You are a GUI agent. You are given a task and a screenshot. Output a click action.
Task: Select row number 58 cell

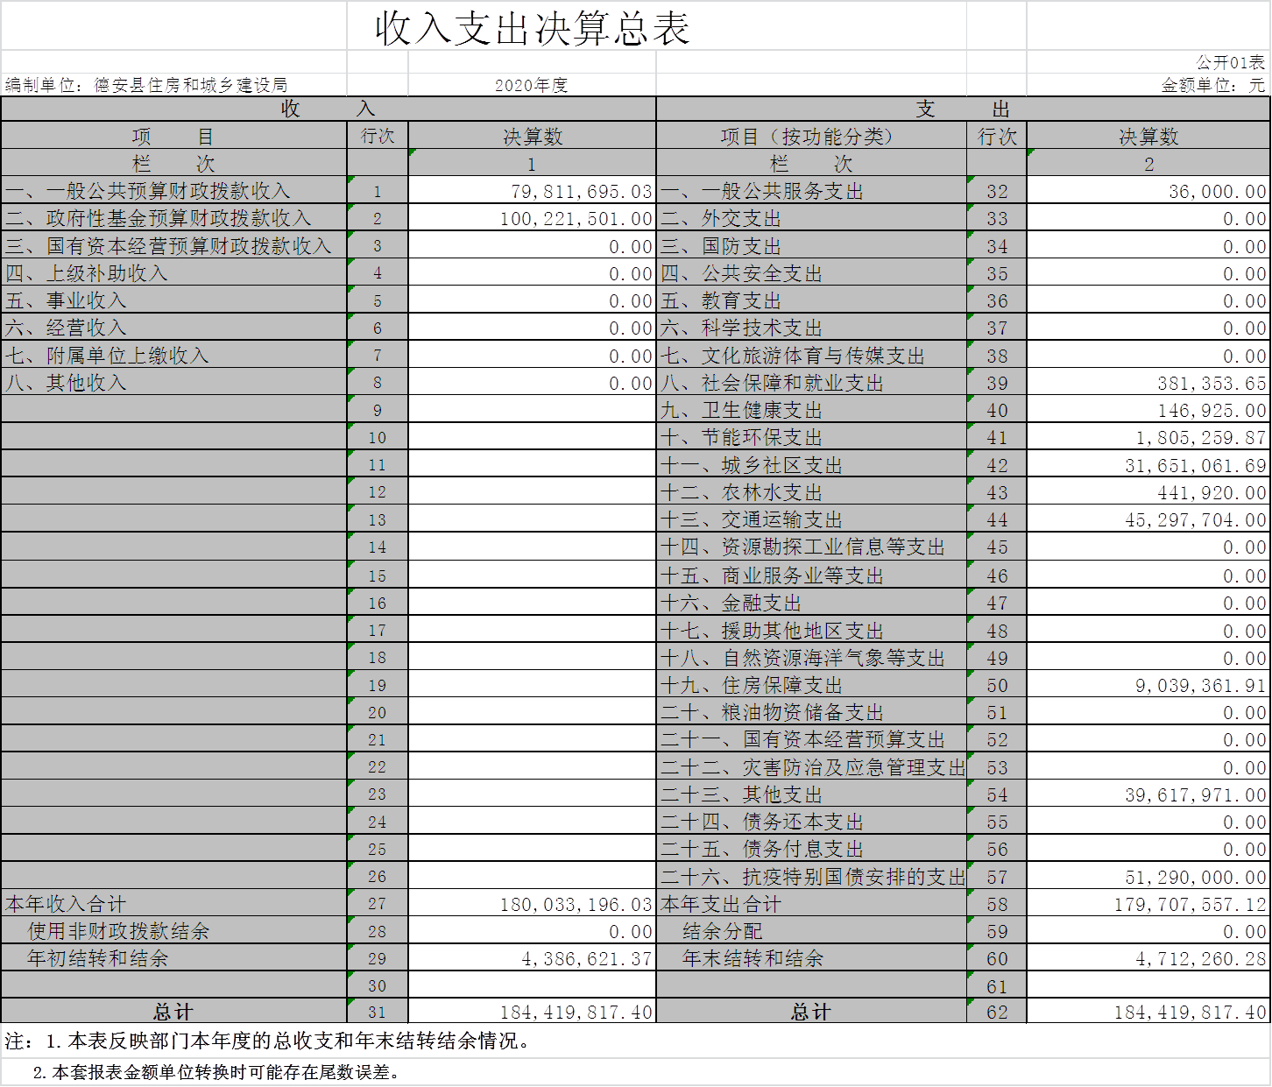point(996,904)
